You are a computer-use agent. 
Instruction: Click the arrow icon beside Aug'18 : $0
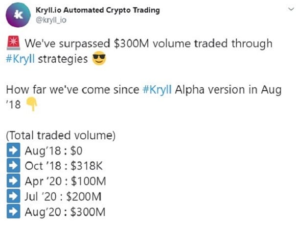click(x=13, y=150)
